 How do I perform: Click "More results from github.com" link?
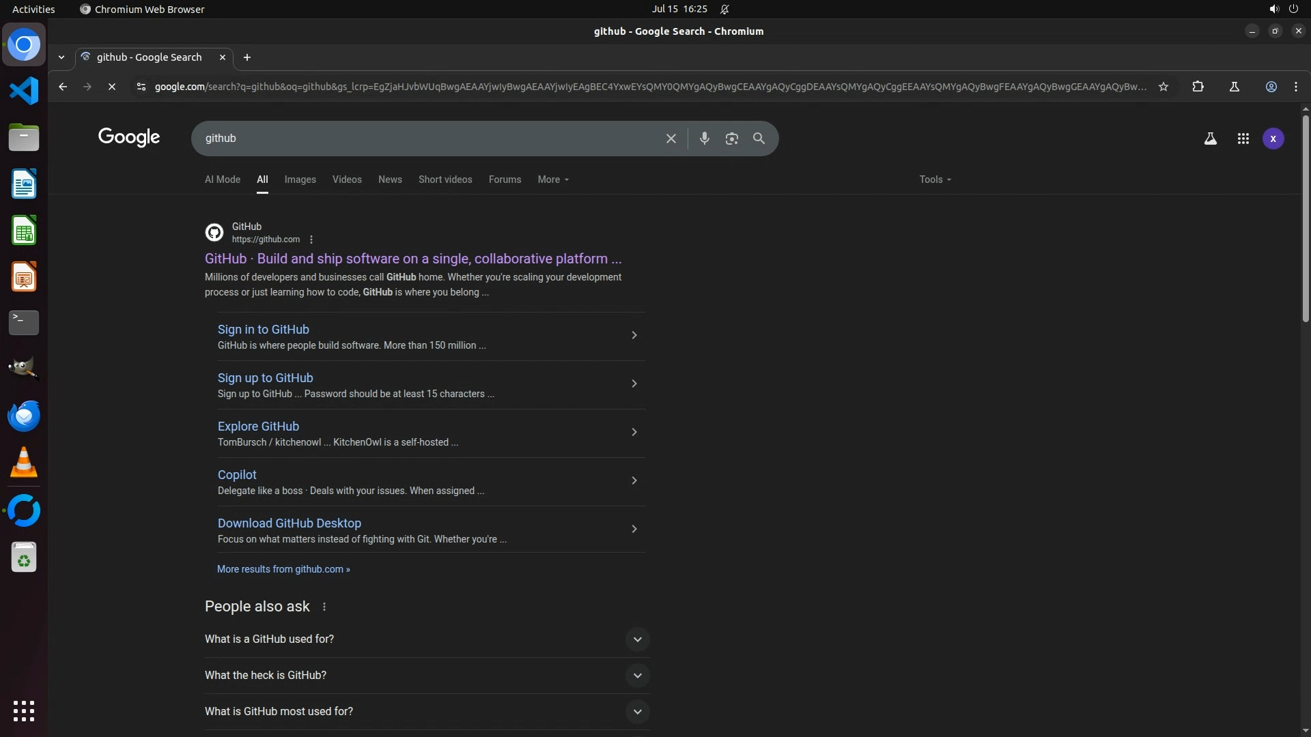tap(283, 569)
